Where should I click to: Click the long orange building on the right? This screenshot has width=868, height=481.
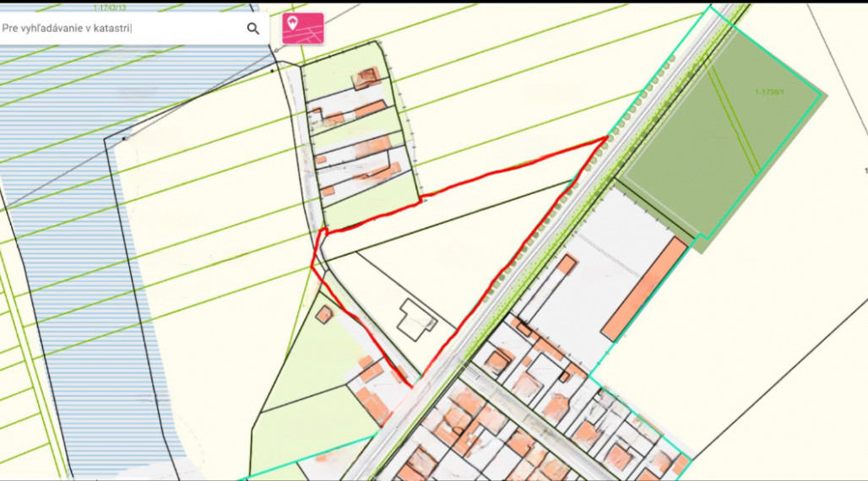[643, 289]
